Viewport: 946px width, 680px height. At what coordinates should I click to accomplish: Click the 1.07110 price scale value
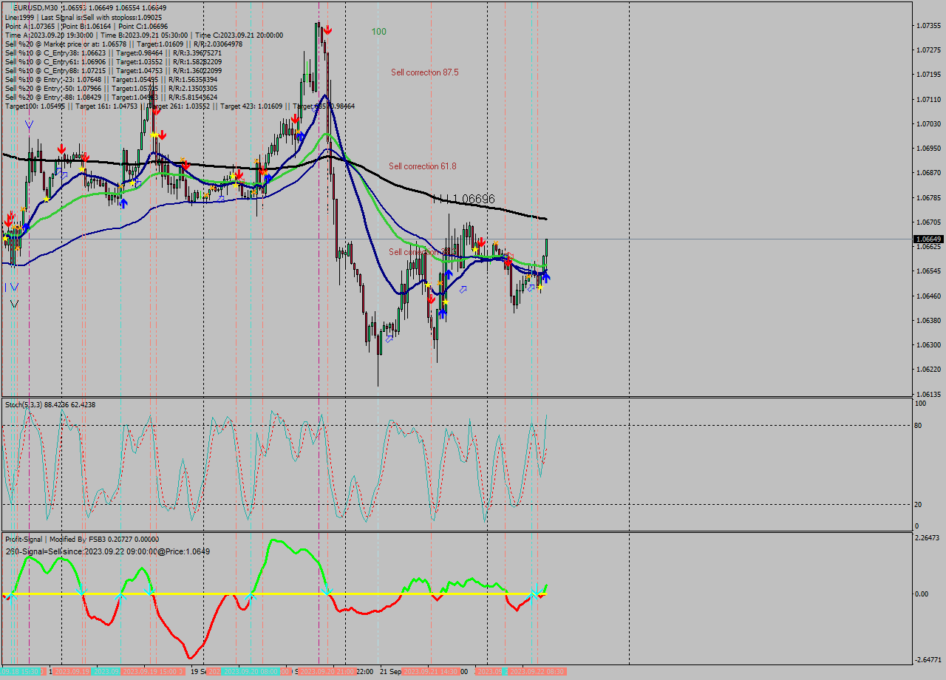click(928, 99)
